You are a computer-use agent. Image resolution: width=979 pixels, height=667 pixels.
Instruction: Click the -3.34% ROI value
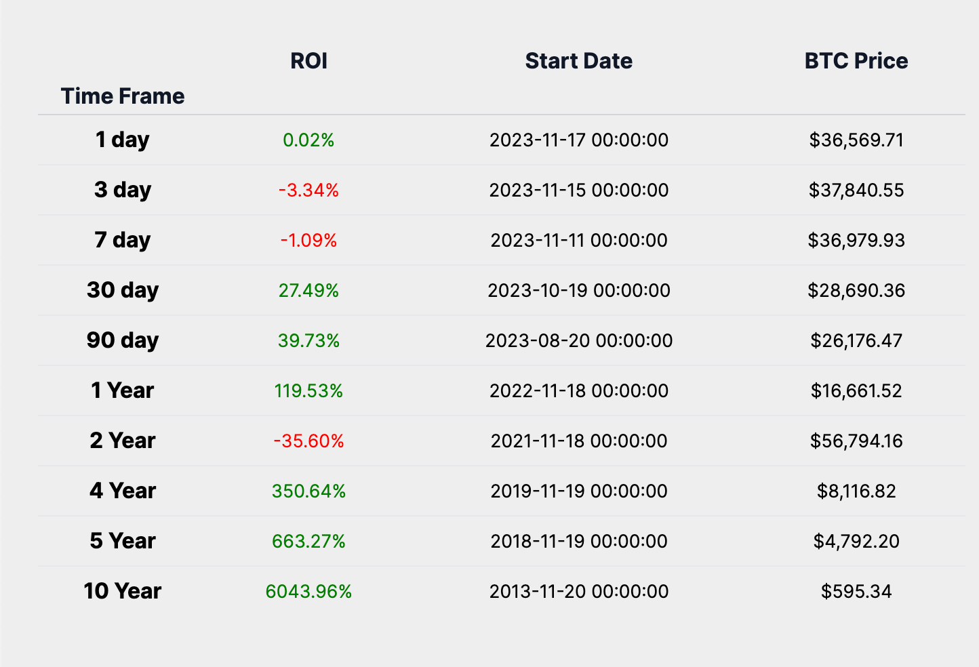tap(308, 190)
